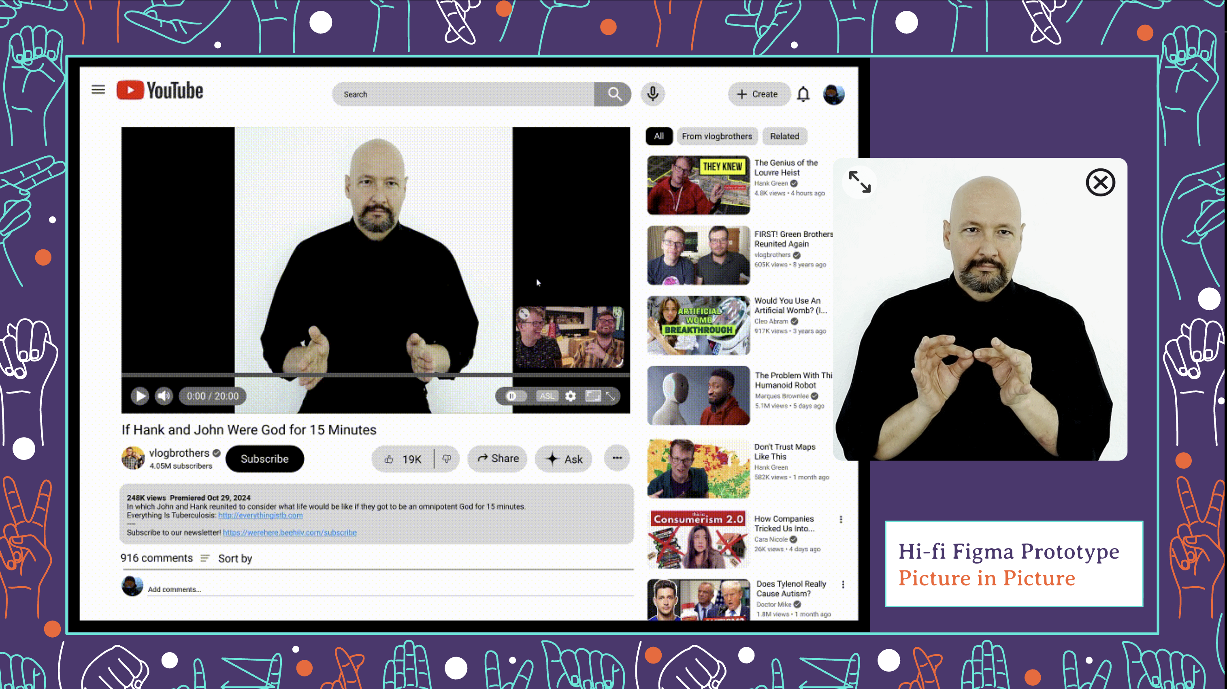Select the All filter chip
This screenshot has width=1227, height=689.
tap(659, 136)
